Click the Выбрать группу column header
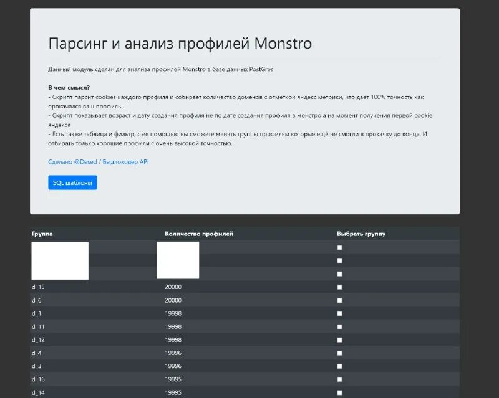The image size is (499, 398). tap(361, 234)
